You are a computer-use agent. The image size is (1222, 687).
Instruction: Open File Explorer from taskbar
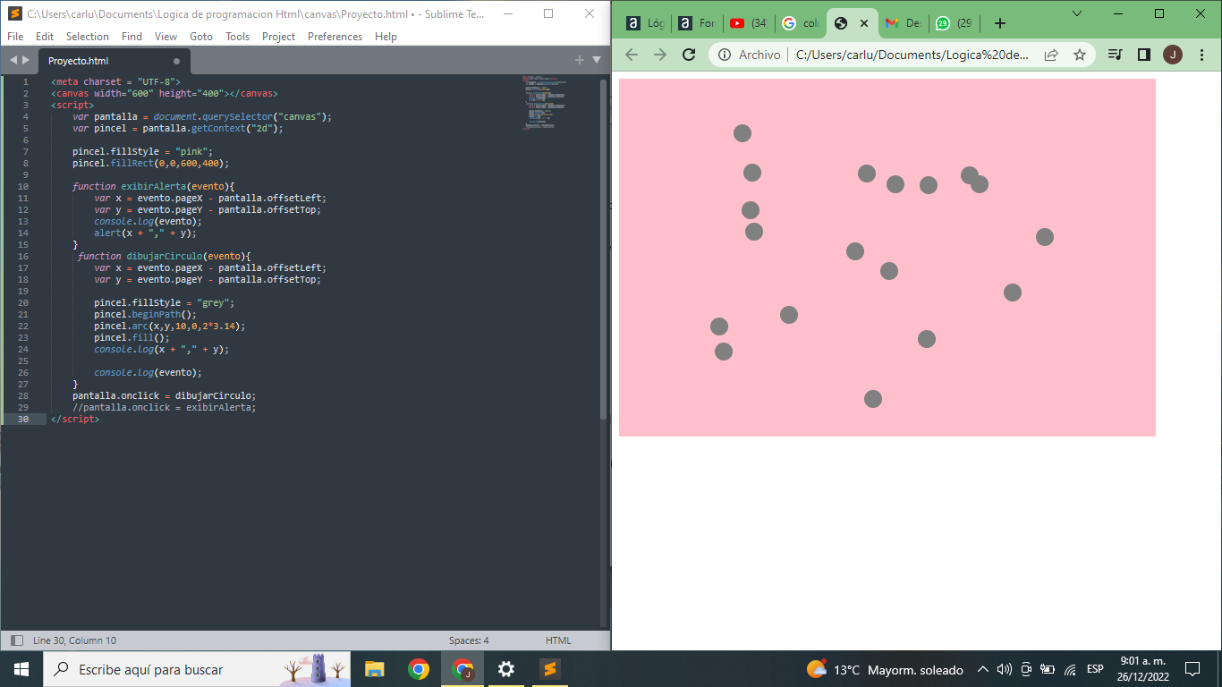374,669
